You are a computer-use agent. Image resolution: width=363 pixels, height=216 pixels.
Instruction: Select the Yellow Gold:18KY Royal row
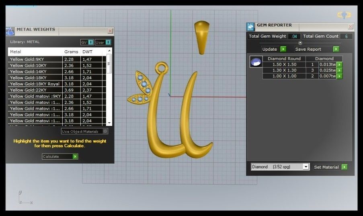(x=57, y=84)
